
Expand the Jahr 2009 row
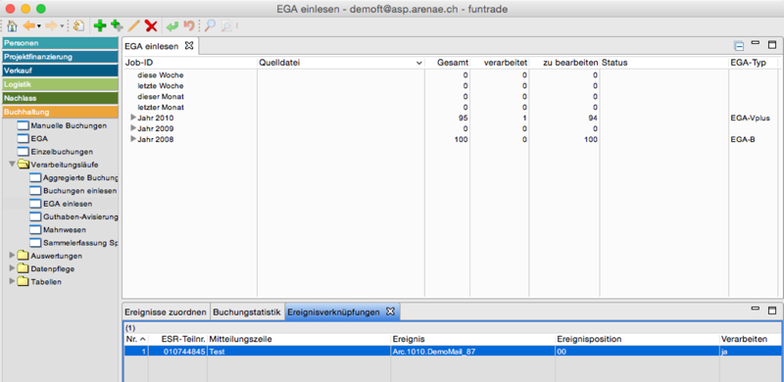pos(133,128)
